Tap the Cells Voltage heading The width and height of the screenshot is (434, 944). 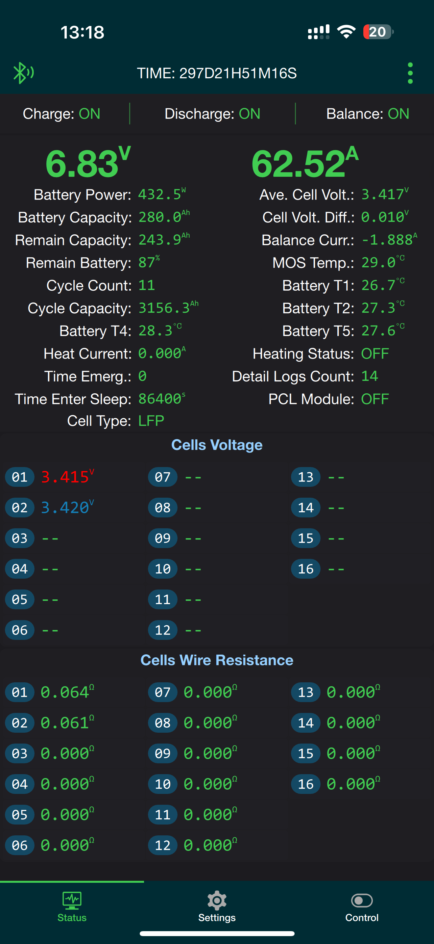click(217, 445)
